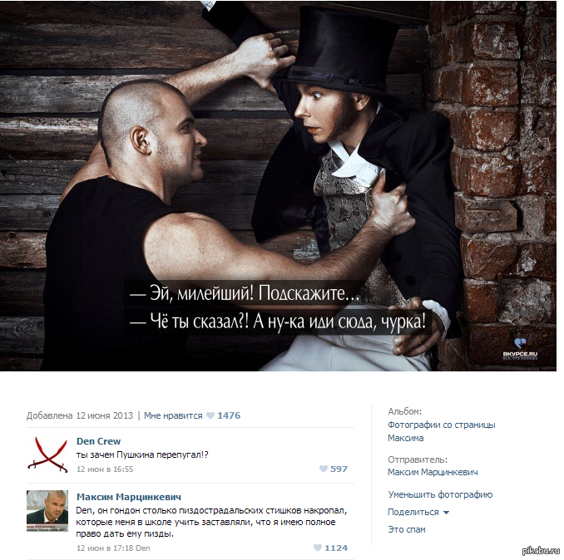Click the main photo to view next
This screenshot has height=560, width=564.
[278, 186]
